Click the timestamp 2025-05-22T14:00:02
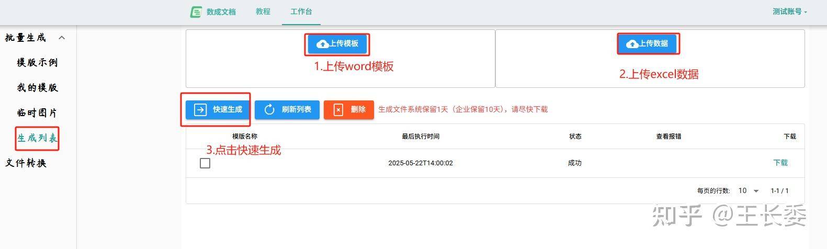 click(x=421, y=163)
